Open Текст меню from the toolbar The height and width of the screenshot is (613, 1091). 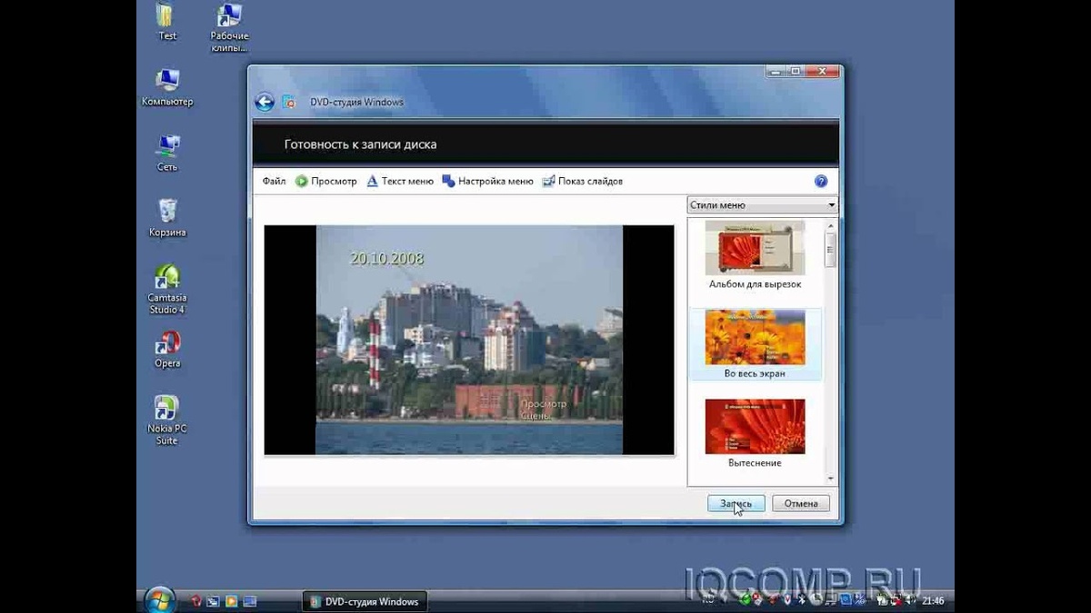click(400, 182)
